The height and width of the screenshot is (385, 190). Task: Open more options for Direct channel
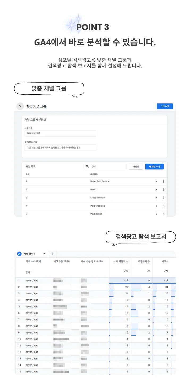click(x=164, y=190)
